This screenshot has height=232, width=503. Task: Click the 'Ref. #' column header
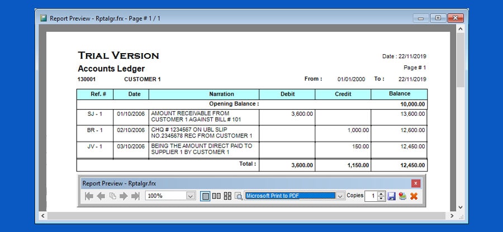(x=95, y=94)
